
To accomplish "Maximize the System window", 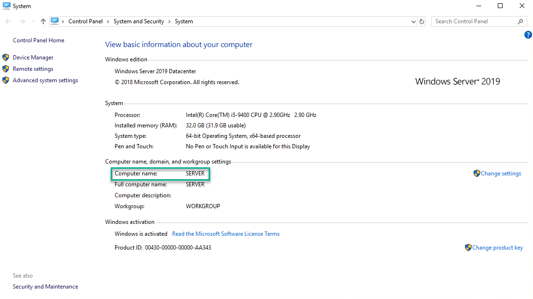I will tap(500, 6).
